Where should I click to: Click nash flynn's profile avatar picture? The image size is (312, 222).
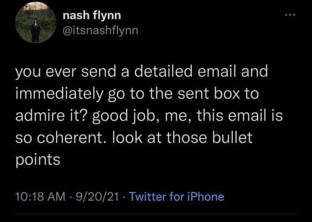[35, 24]
